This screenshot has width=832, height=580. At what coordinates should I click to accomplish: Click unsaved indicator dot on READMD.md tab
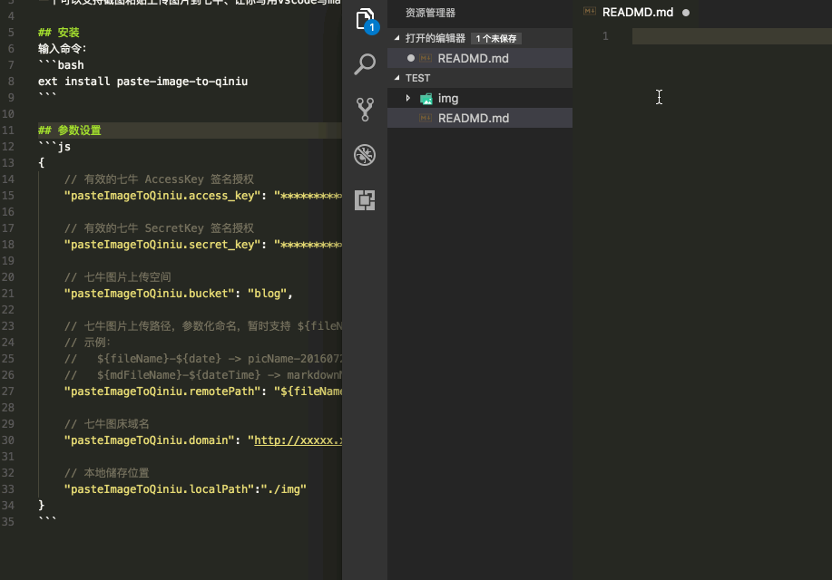686,13
